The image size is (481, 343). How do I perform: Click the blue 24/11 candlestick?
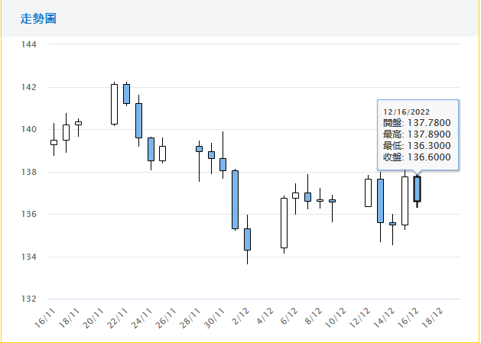[x=151, y=149]
